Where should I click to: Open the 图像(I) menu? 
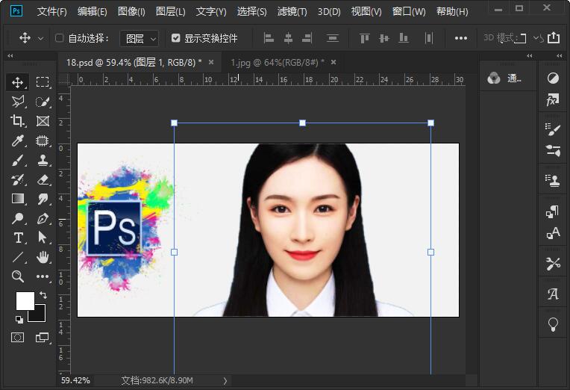(x=131, y=12)
